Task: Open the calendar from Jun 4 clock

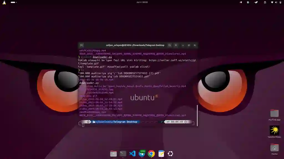Action: coord(142,2)
